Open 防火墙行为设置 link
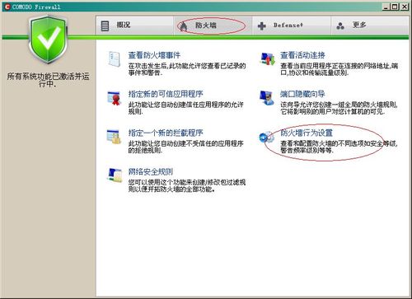 coord(307,133)
